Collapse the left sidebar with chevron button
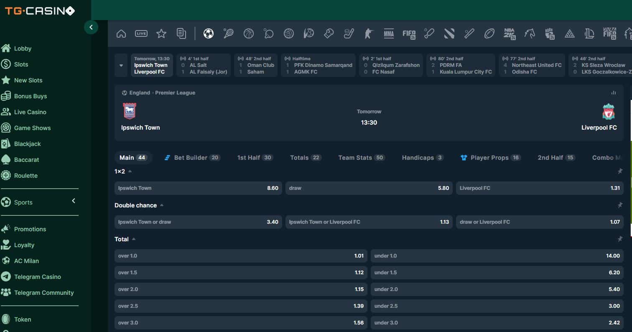The image size is (632, 332). [x=91, y=27]
